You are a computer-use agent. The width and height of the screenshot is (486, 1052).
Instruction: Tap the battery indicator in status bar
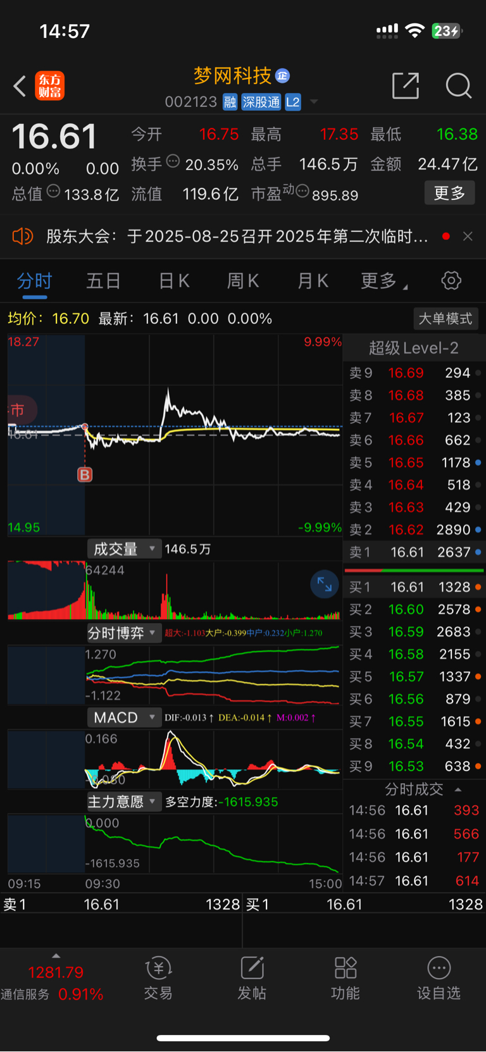coord(447,30)
